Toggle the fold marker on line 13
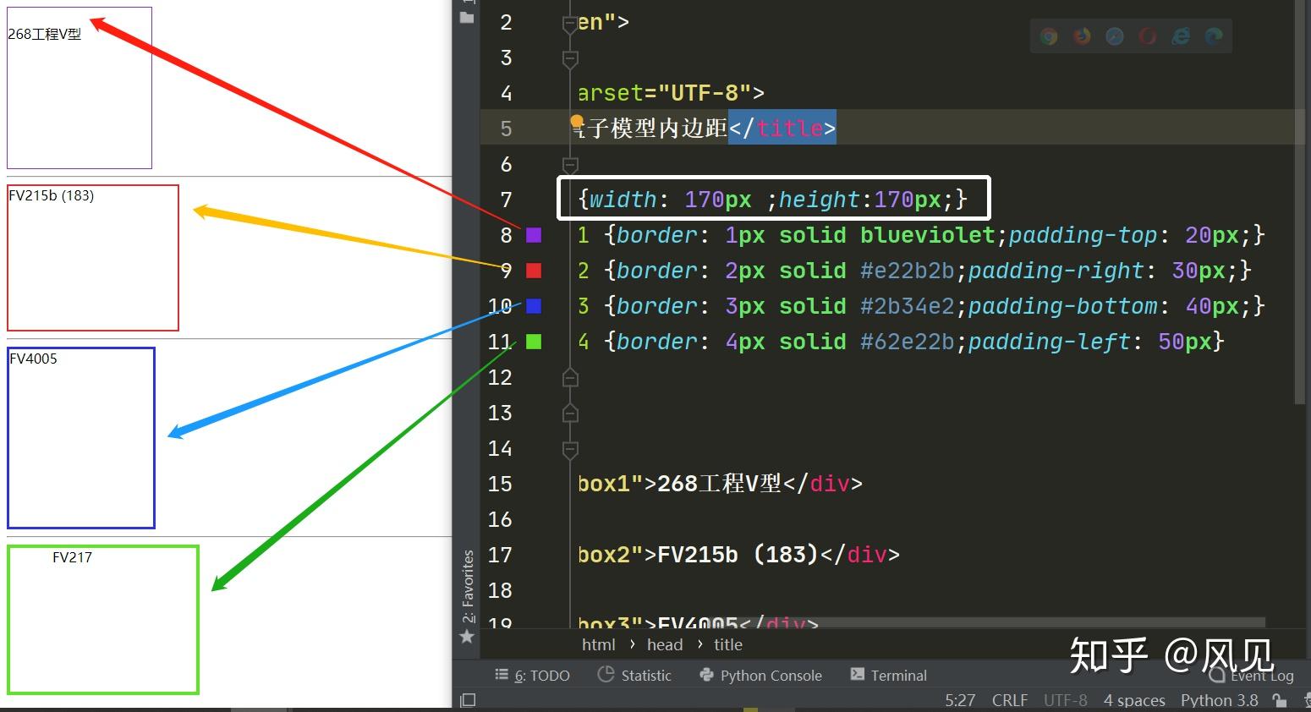Screen dimensions: 1311x712 [x=570, y=413]
